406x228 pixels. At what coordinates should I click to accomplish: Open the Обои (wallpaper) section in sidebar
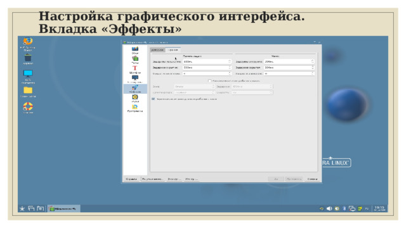point(135,50)
